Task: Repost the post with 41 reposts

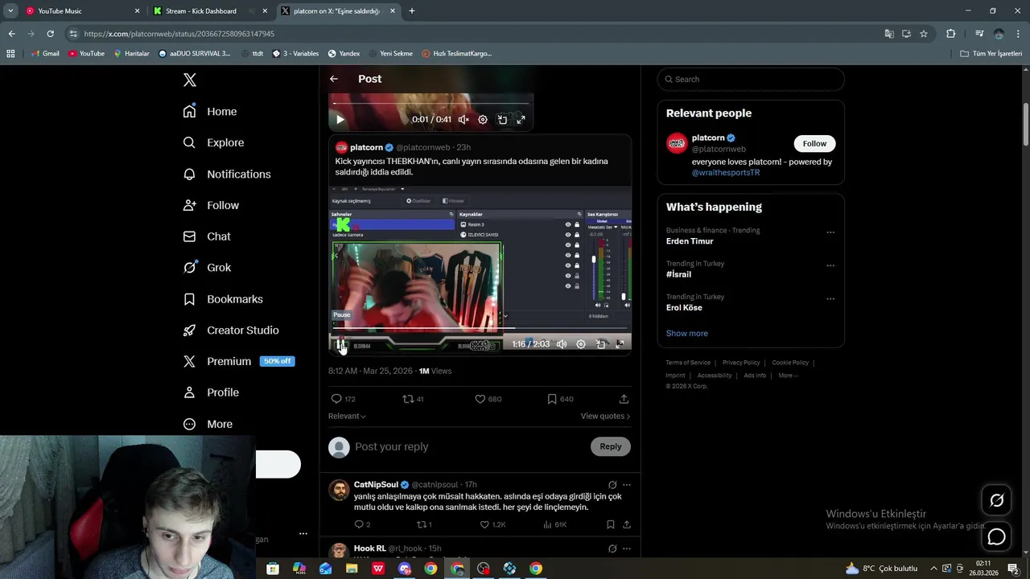Action: tap(413, 399)
